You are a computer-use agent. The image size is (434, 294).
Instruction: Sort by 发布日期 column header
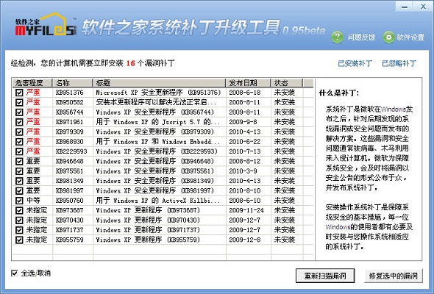[x=249, y=83]
